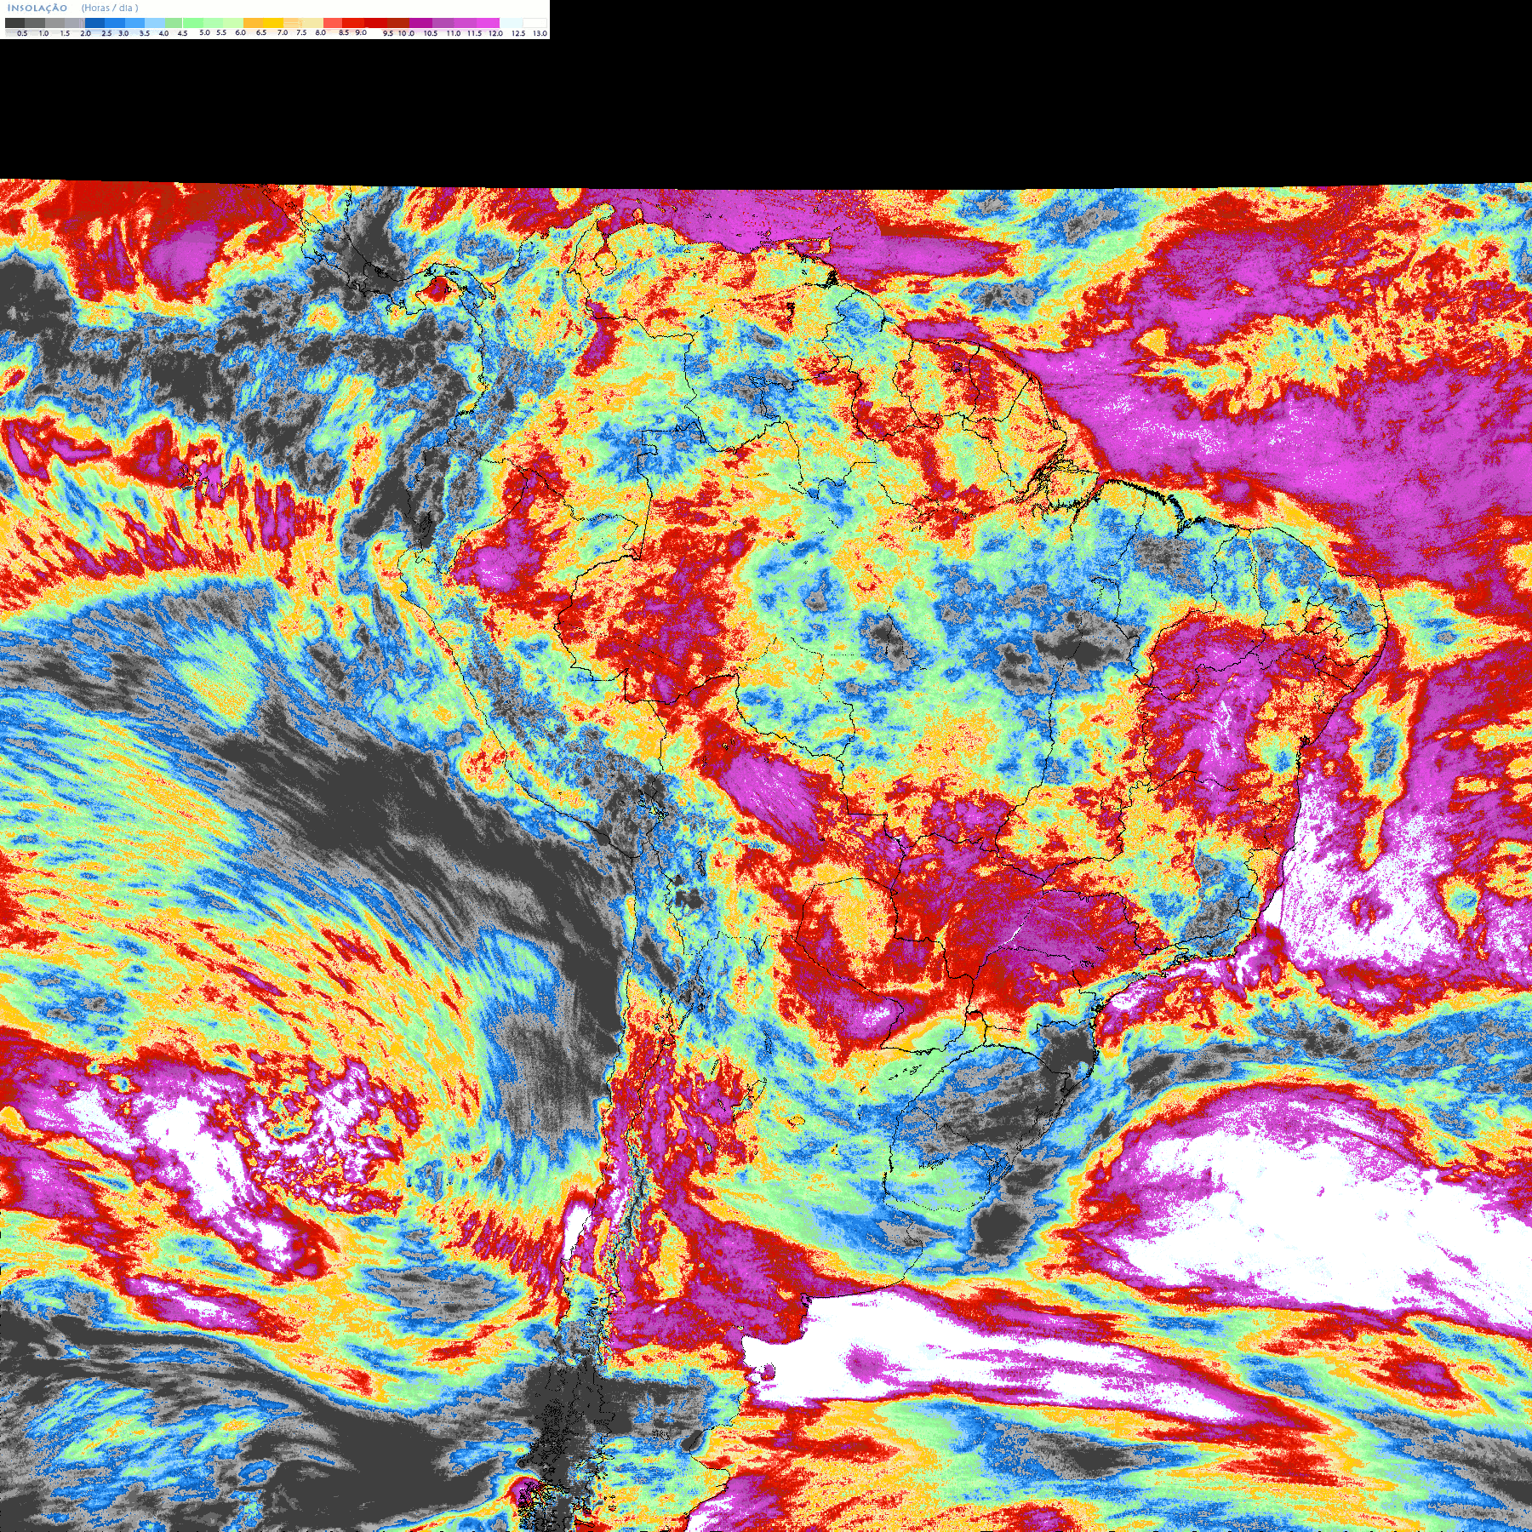Screen dimensions: 1532x1532
Task: Click the 12.5 legend value
Action: pyautogui.click(x=518, y=33)
